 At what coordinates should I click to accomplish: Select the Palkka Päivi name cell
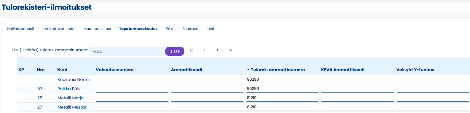click(69, 89)
